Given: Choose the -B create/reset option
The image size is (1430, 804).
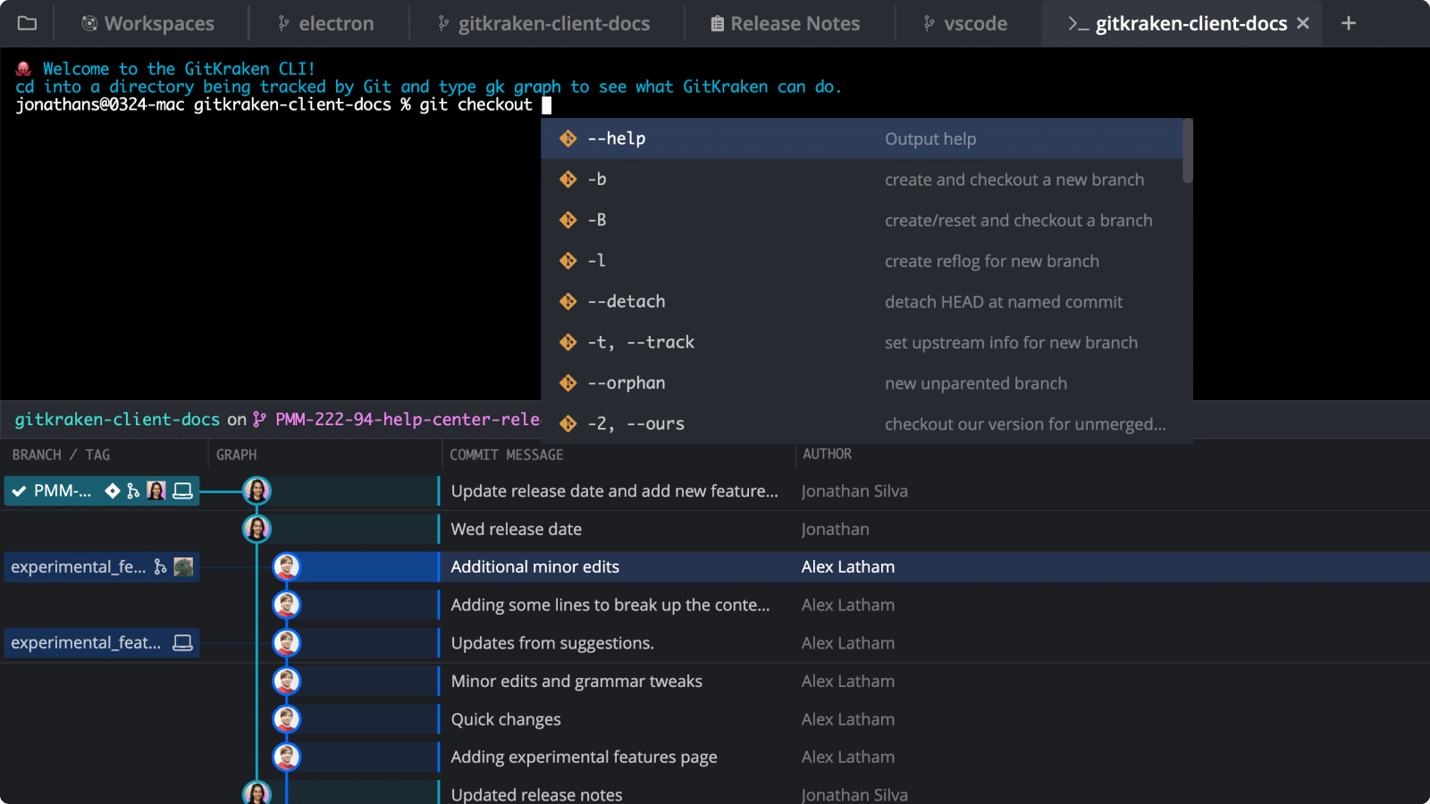Looking at the screenshot, I should coord(862,220).
